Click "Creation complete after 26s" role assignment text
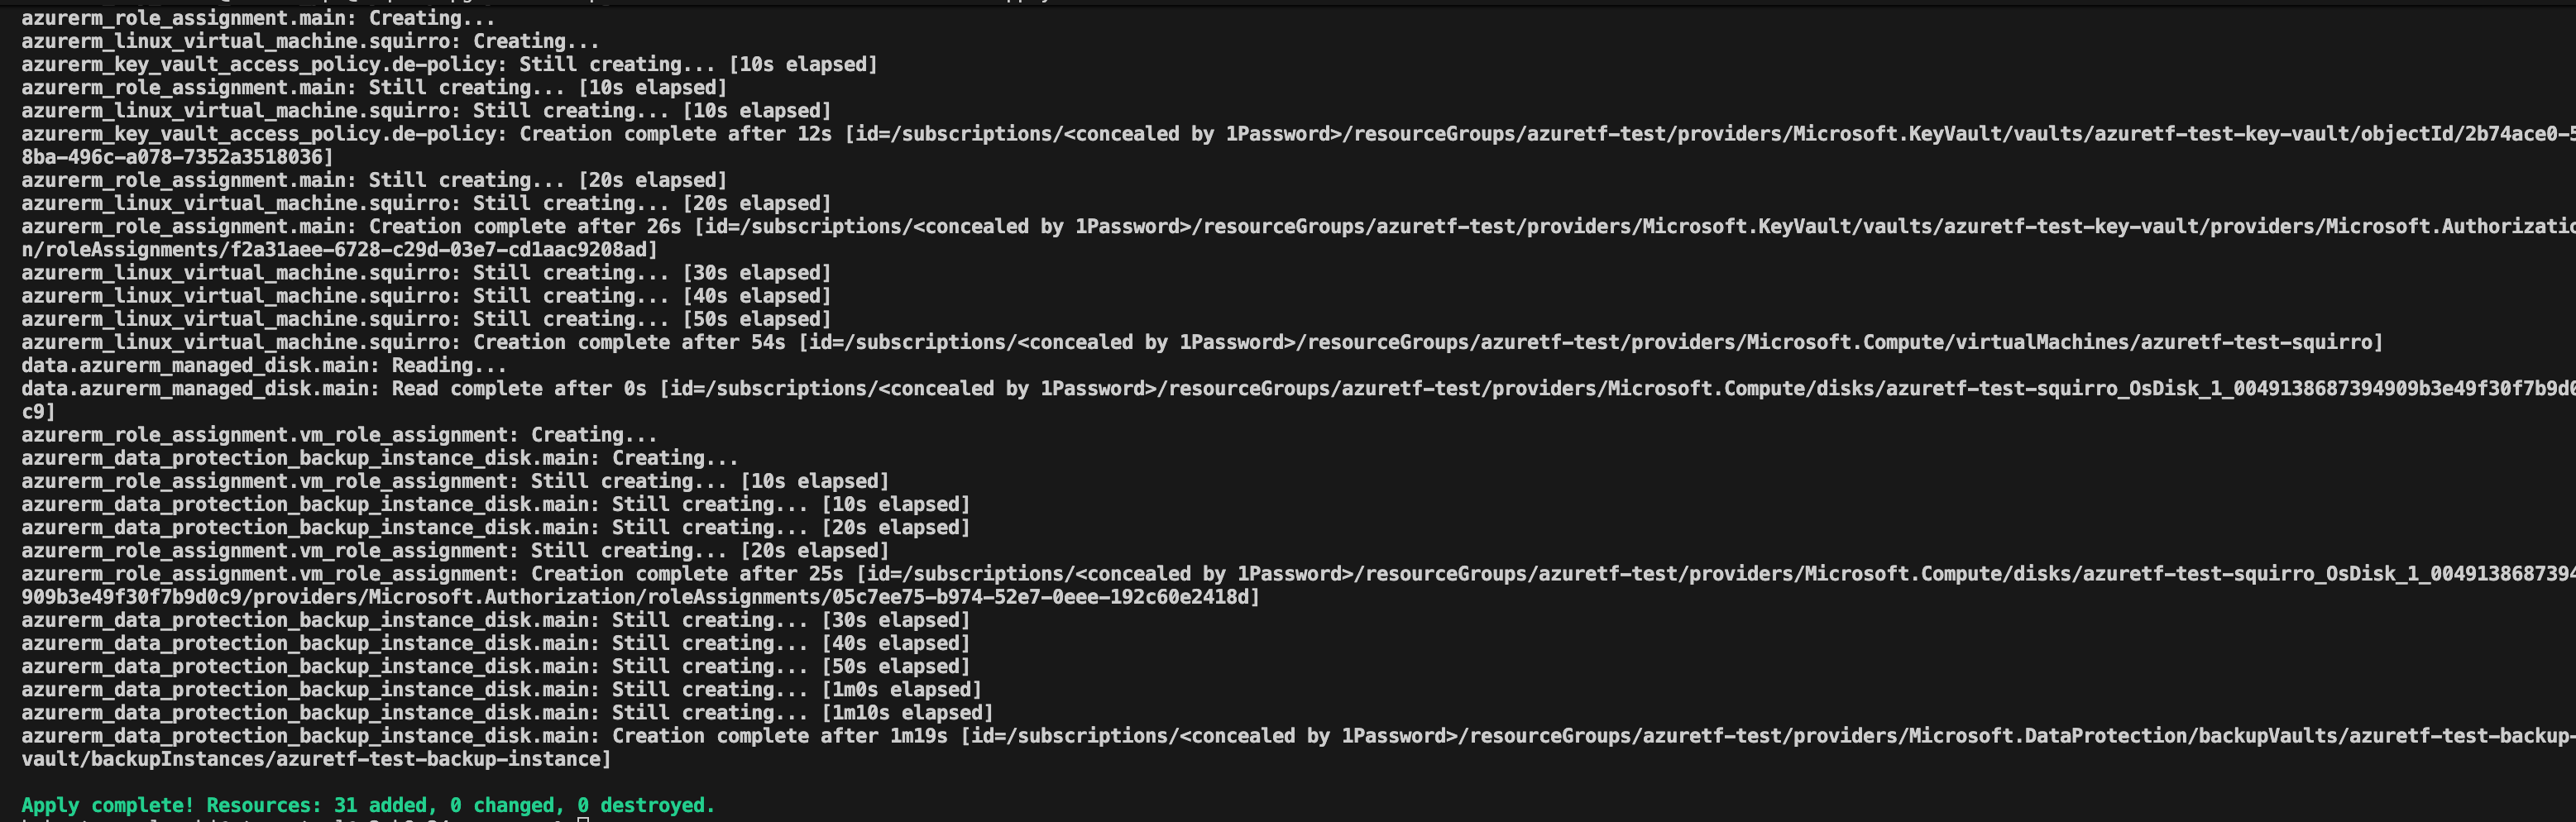 pos(524,227)
